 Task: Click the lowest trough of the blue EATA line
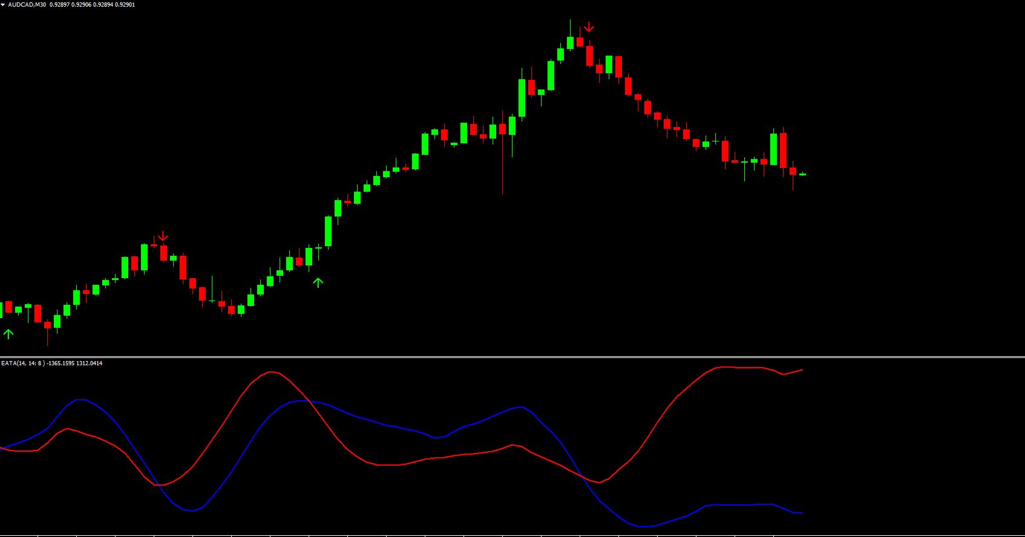pyautogui.click(x=644, y=526)
